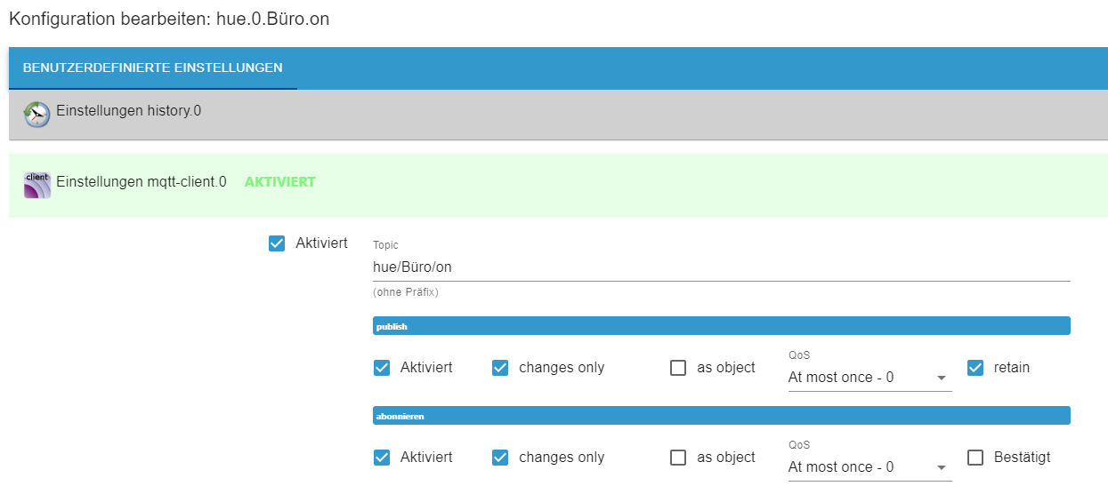Click the green AKTIVIERT status label
The width and height of the screenshot is (1108, 494).
pyautogui.click(x=279, y=182)
